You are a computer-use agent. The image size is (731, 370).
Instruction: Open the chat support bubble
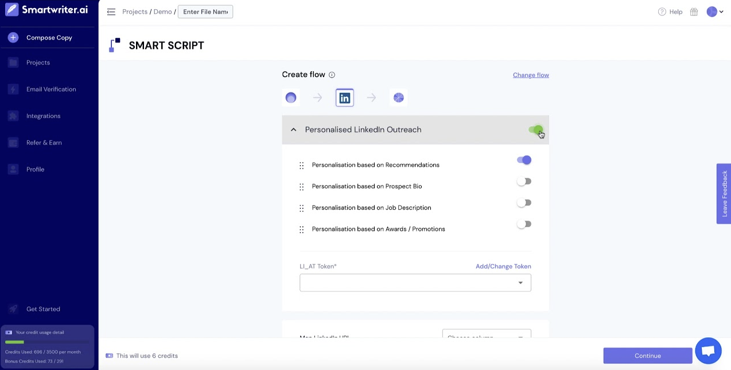click(708, 350)
